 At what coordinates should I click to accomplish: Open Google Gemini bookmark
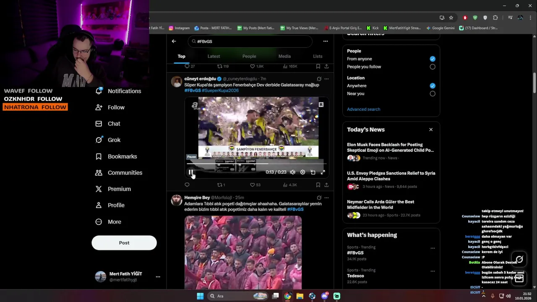[440, 28]
